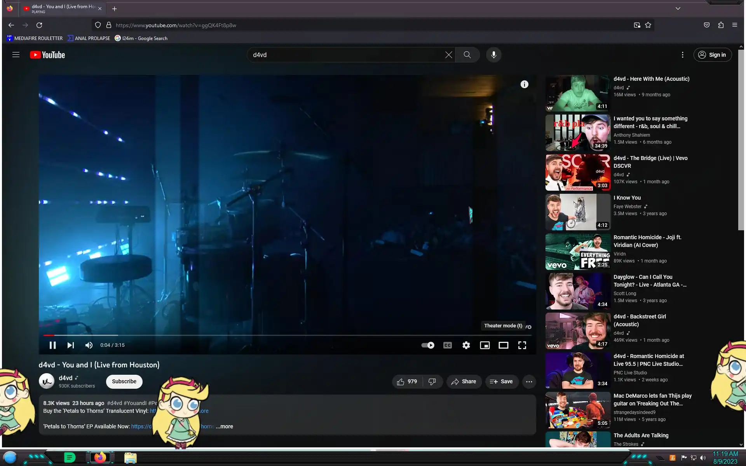Enable miniplayer mode
Image resolution: width=746 pixels, height=466 pixels.
[485, 345]
